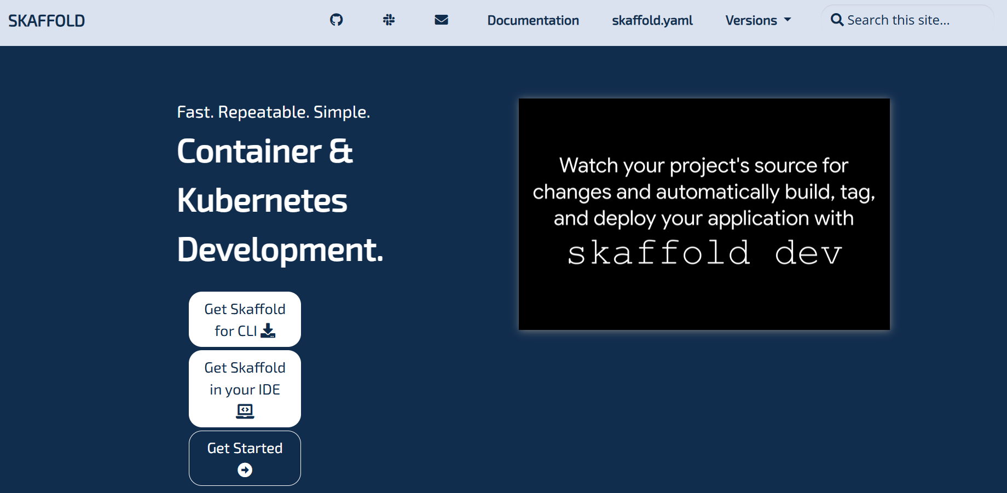The height and width of the screenshot is (493, 1007).
Task: Expand the Versions dropdown
Action: (x=758, y=20)
